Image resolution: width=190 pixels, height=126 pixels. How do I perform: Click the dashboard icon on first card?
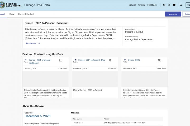61,60
